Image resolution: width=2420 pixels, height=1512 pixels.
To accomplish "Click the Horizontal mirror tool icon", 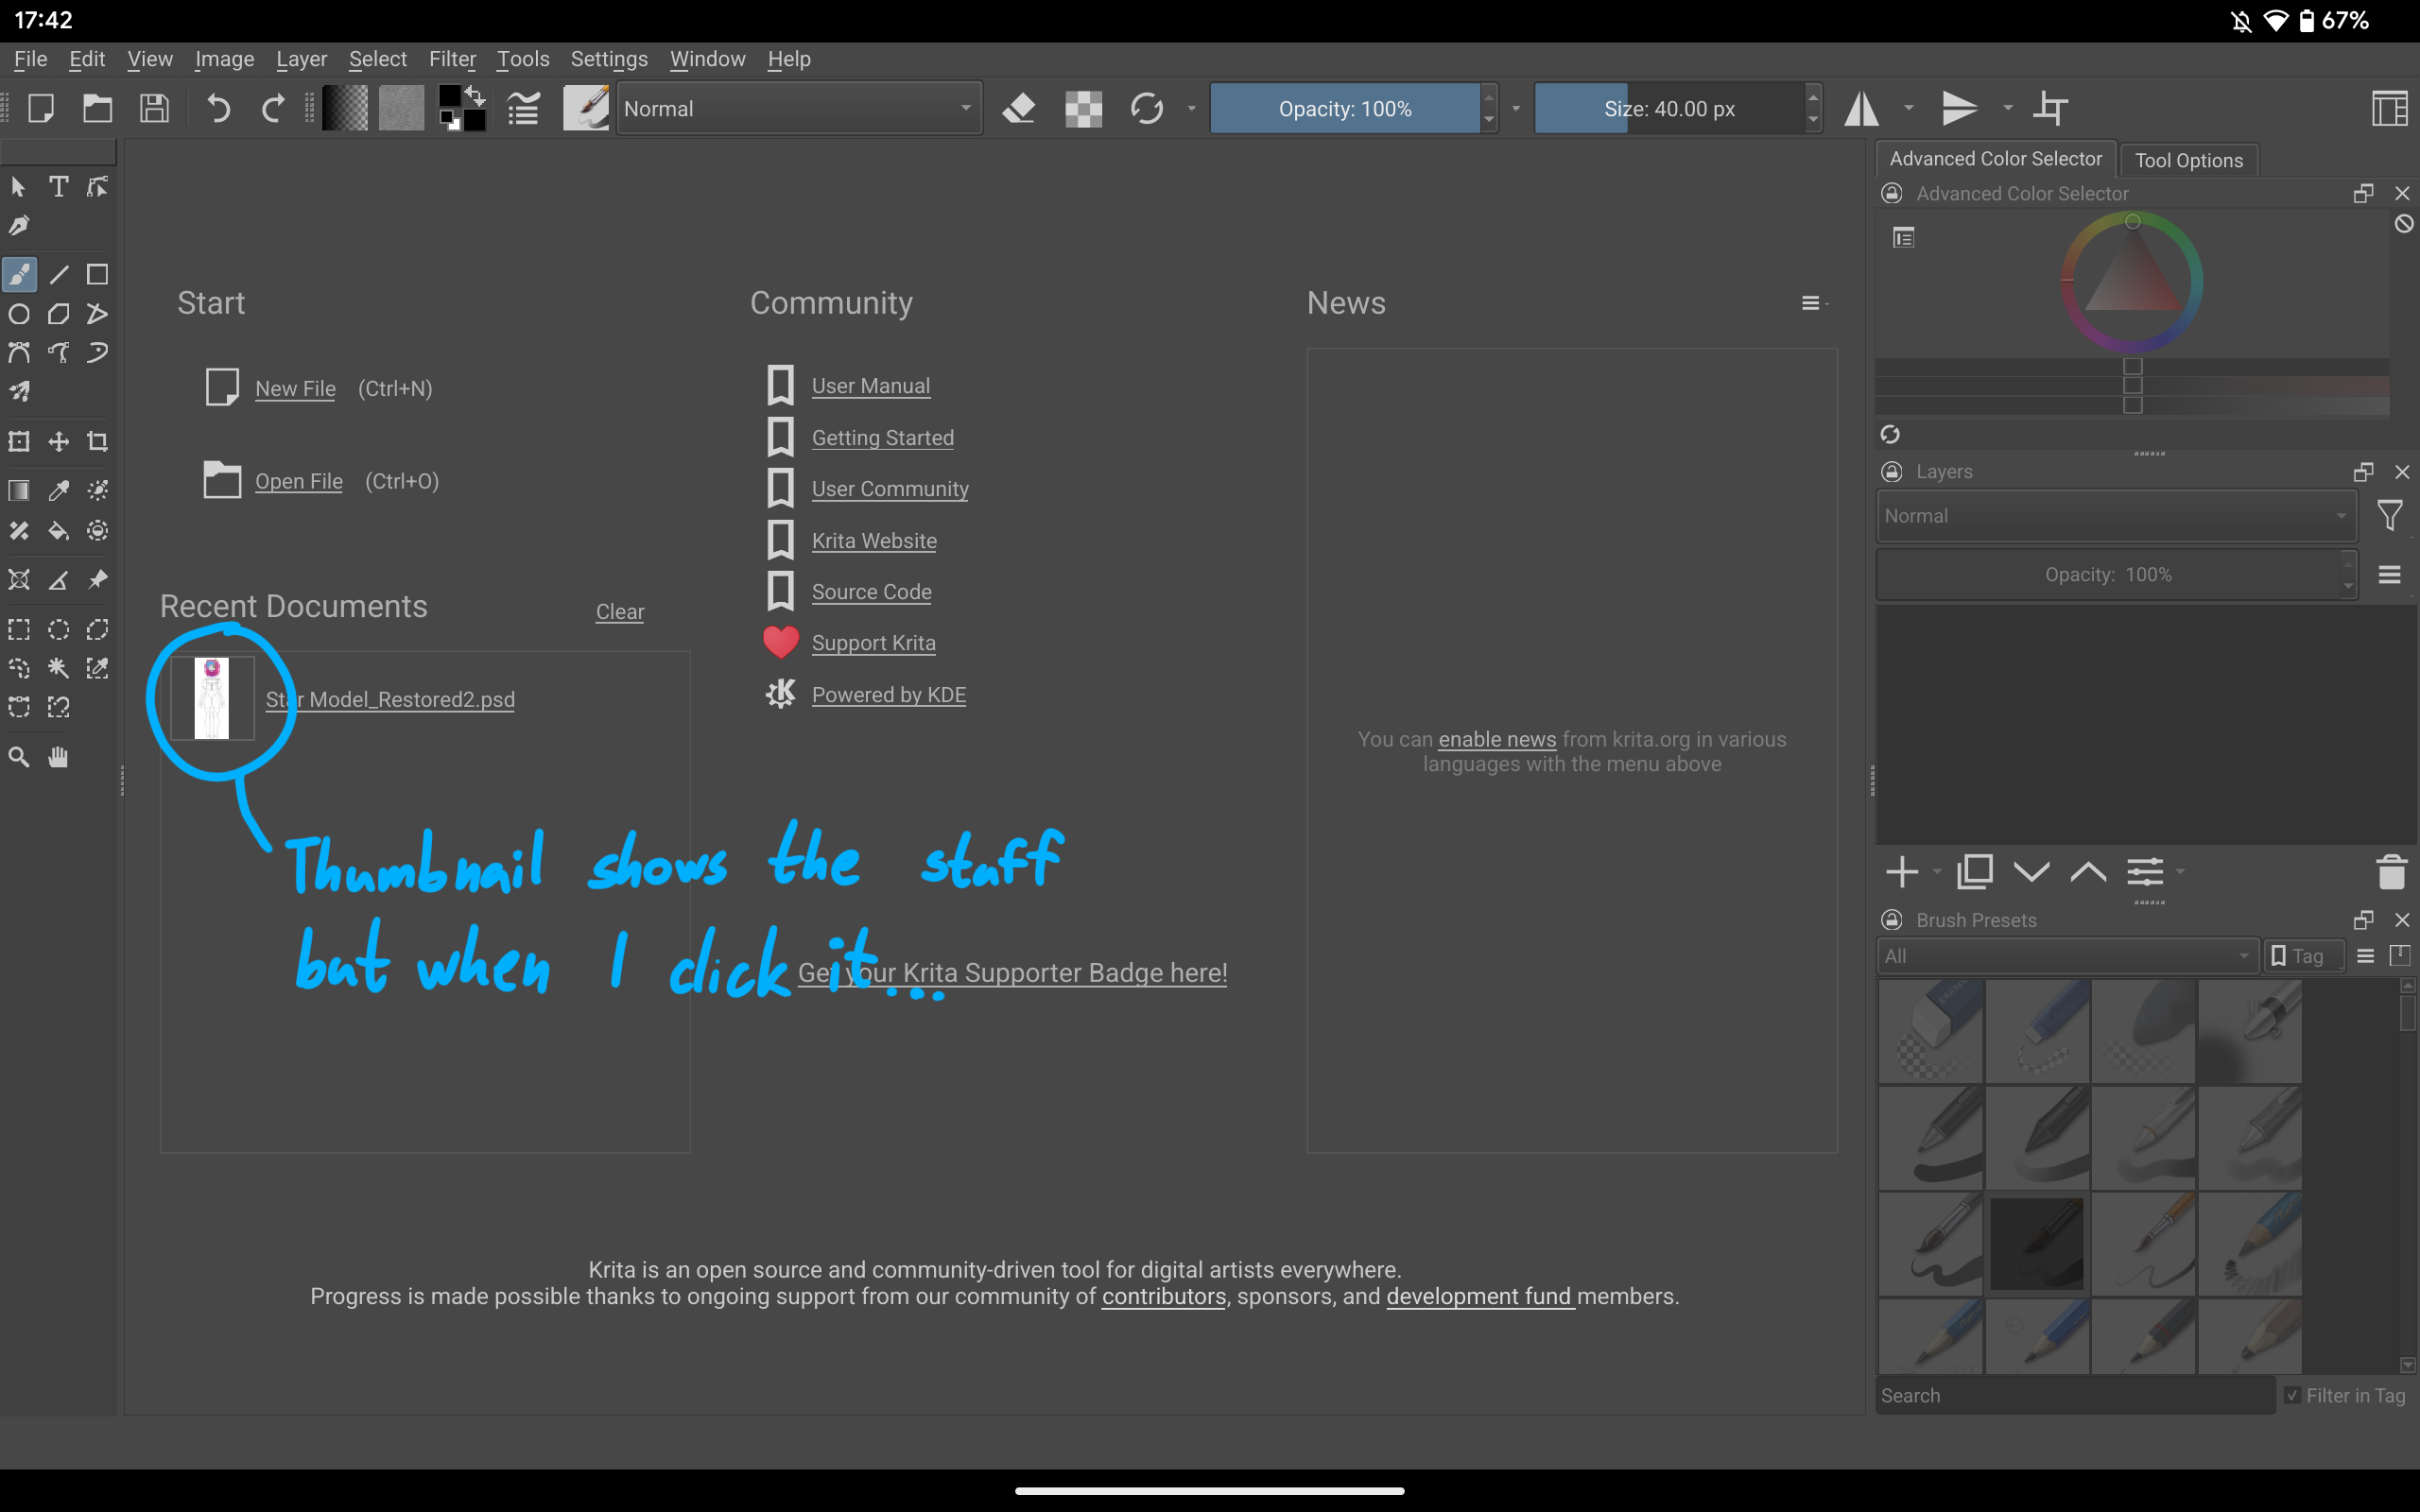I will (1861, 108).
